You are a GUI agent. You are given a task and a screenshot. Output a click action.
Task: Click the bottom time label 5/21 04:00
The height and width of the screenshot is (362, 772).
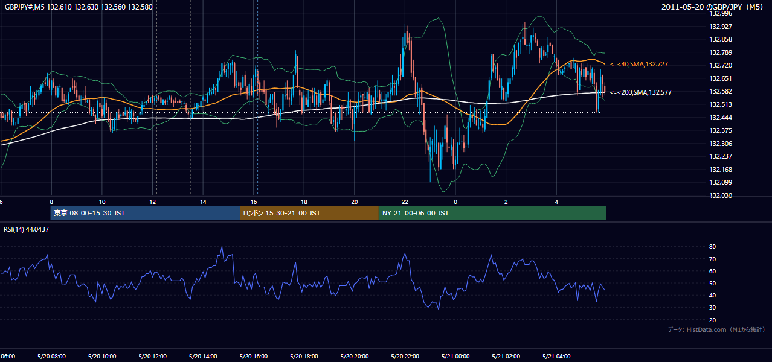tap(557, 357)
